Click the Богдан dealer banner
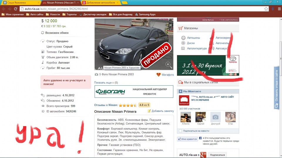This screenshot has height=158, width=282. coord(134,91)
